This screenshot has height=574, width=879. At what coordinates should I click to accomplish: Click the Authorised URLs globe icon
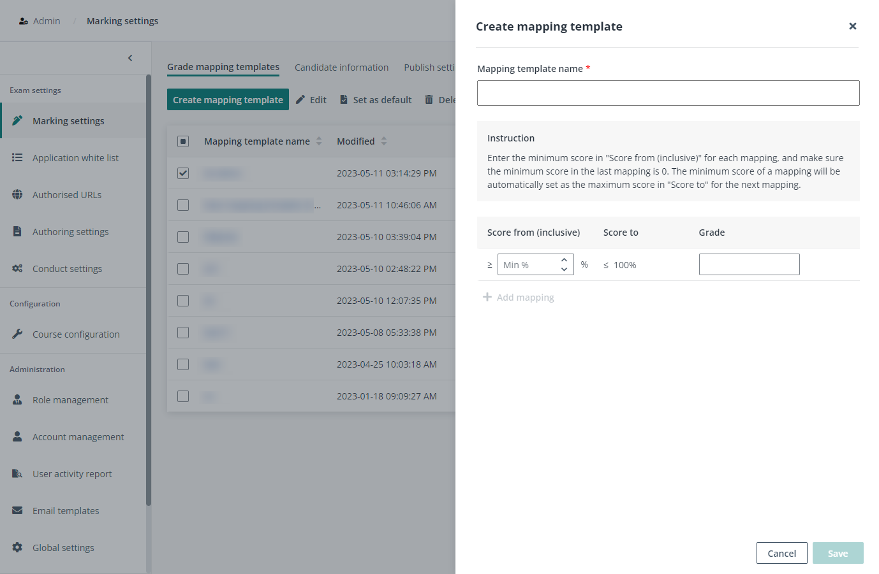point(17,194)
